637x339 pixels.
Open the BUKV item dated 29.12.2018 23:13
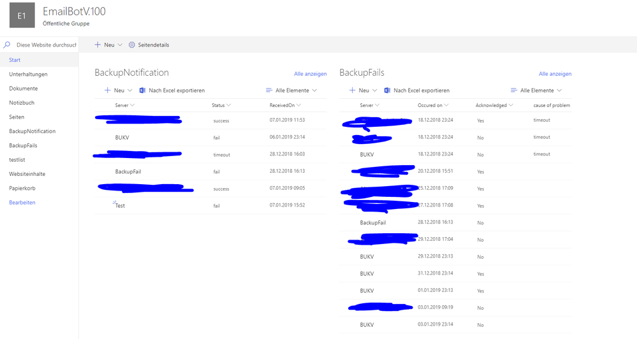pos(367,257)
